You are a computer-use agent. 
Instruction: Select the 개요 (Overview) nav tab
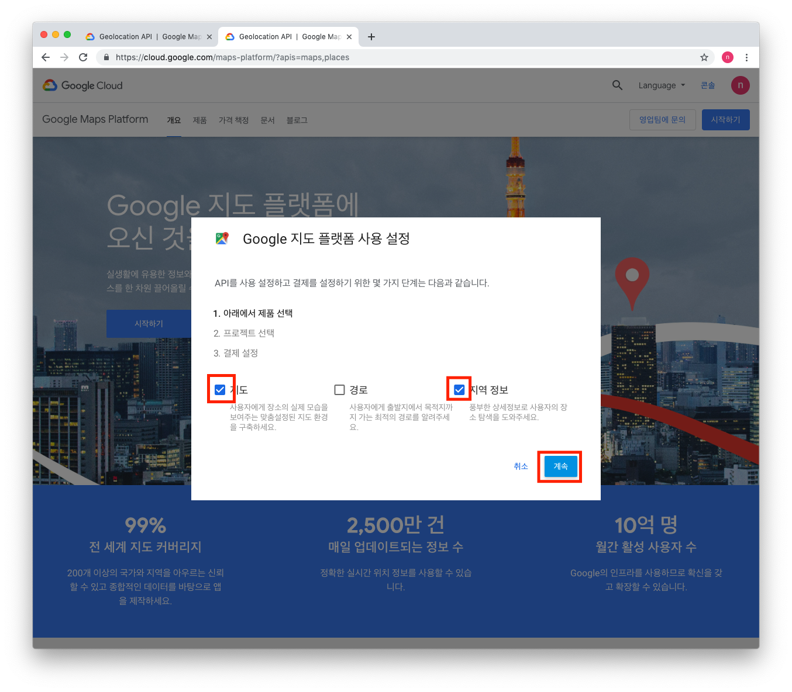pos(174,120)
